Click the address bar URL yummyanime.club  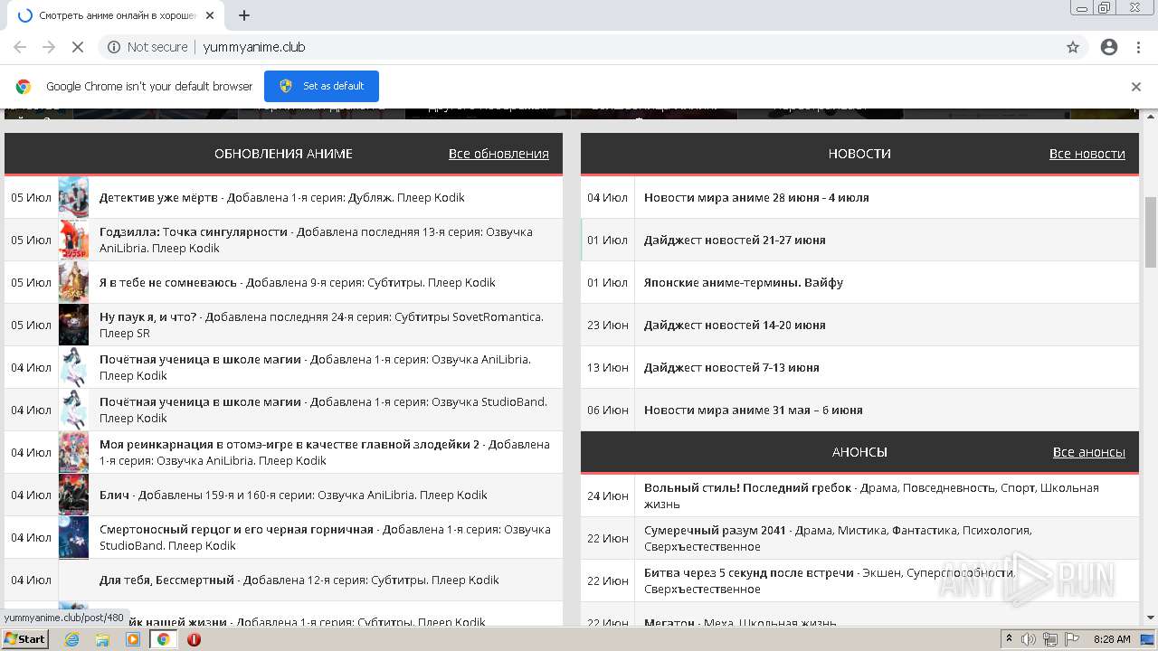pos(254,47)
